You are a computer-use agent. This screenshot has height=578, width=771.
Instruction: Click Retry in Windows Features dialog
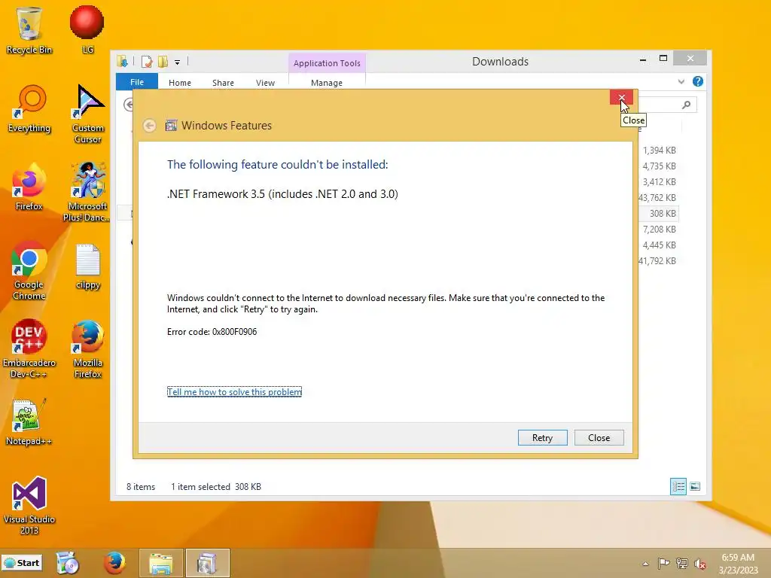pos(542,437)
